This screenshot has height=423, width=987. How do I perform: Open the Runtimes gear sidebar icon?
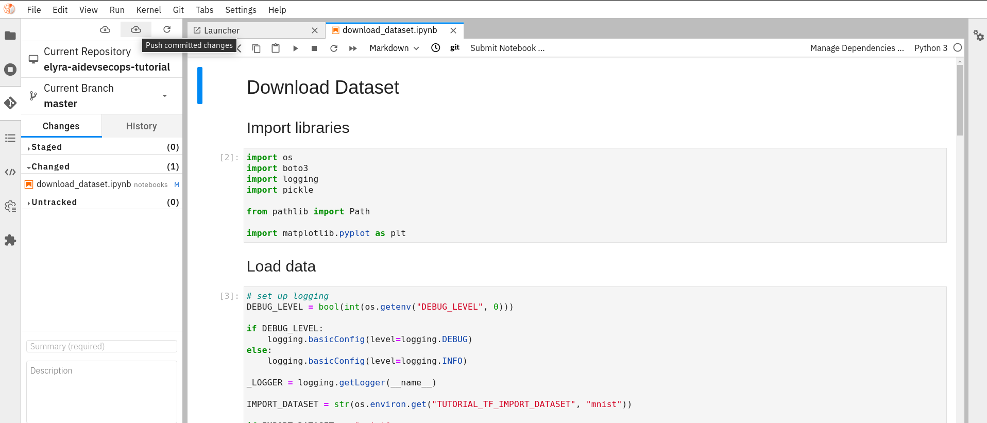click(x=10, y=207)
